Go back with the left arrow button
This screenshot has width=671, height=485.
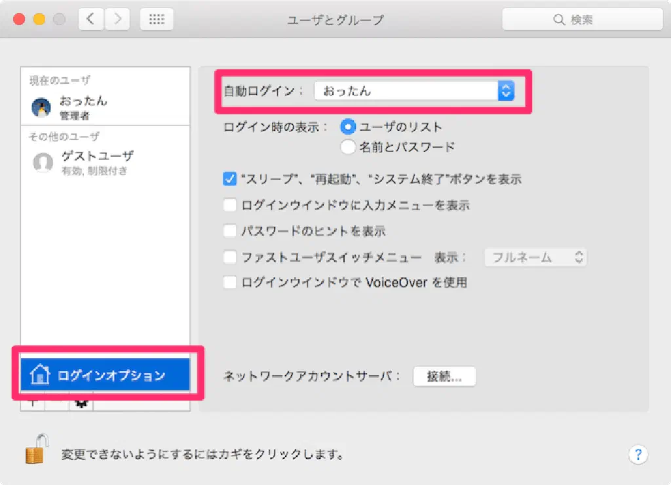(90, 20)
